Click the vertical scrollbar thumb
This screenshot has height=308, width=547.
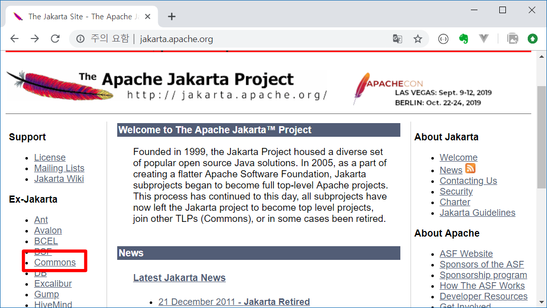[x=541, y=137]
